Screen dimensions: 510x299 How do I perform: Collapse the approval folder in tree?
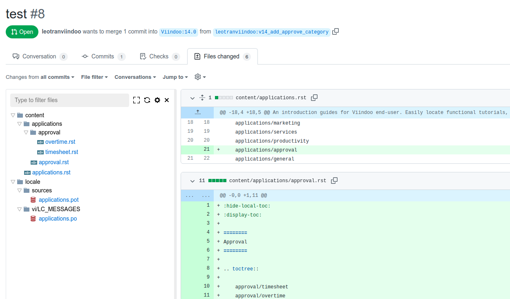pyautogui.click(x=26, y=132)
